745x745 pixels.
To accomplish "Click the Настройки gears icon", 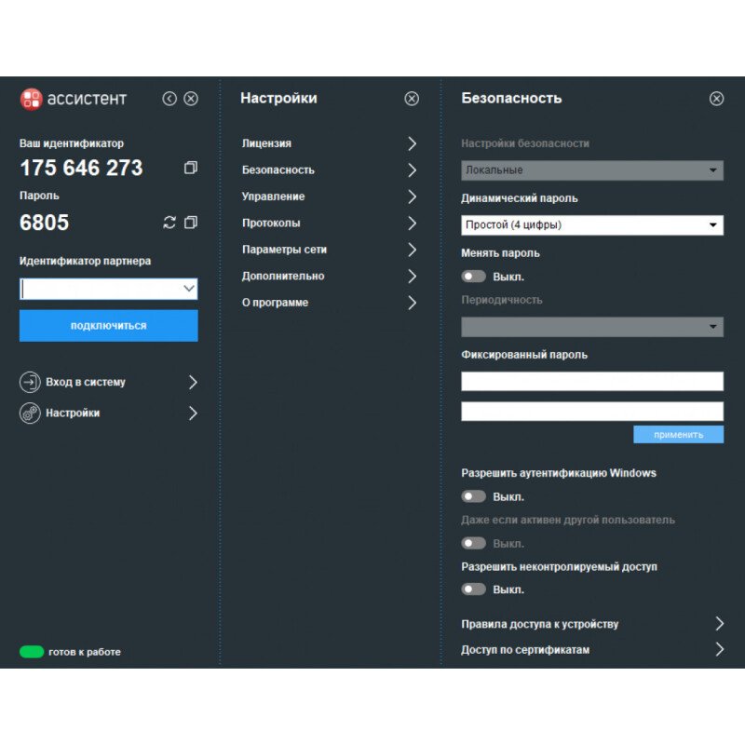I will tap(30, 413).
